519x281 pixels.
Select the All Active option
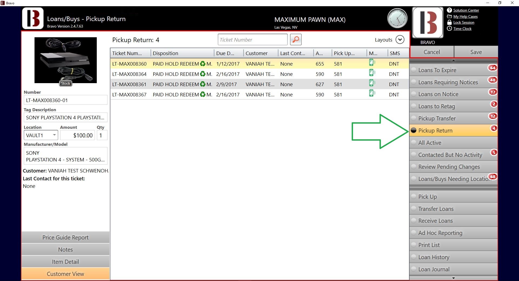click(414, 143)
